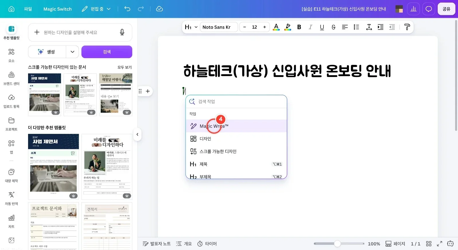Toggle italic formatting
The height and width of the screenshot is (250, 458).
click(x=310, y=27)
